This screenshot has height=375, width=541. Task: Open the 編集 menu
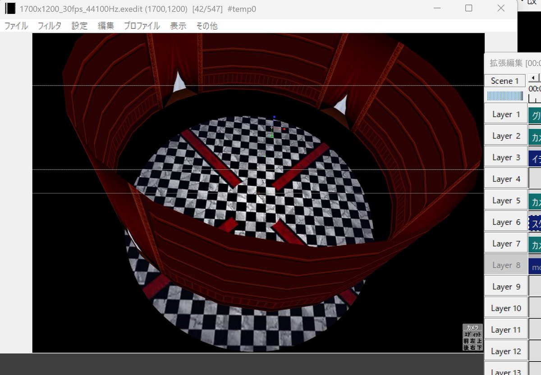click(106, 26)
